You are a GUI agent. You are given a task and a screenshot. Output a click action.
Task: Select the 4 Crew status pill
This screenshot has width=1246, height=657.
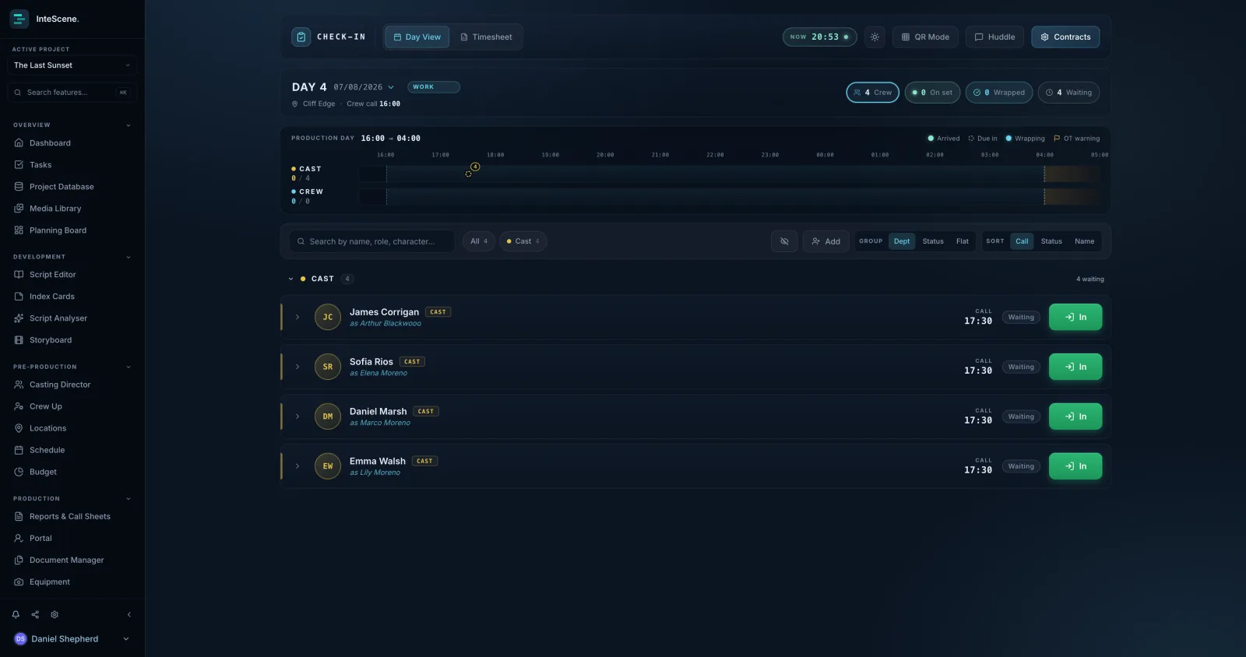click(873, 93)
